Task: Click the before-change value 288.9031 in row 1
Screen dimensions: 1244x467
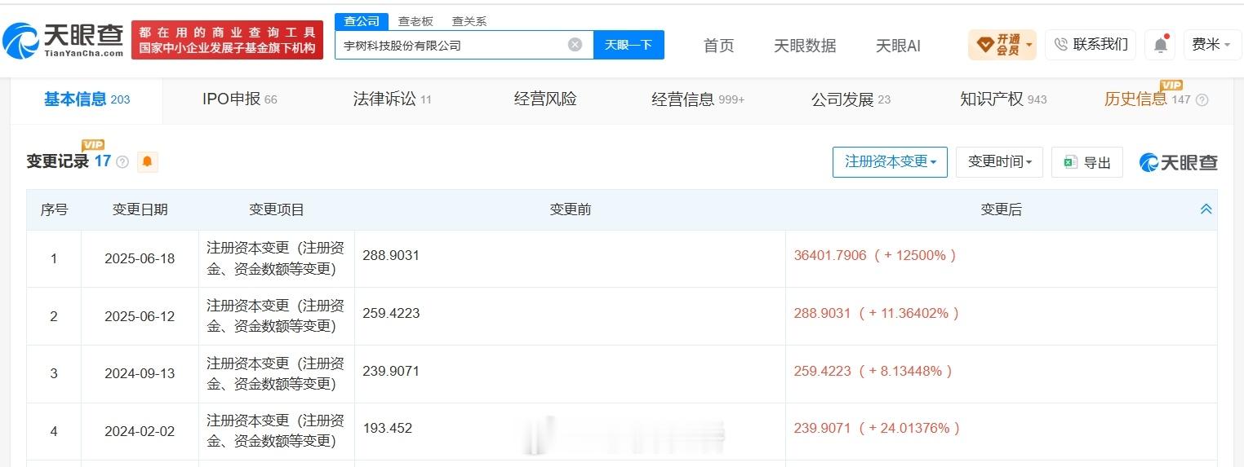Action: pos(391,255)
